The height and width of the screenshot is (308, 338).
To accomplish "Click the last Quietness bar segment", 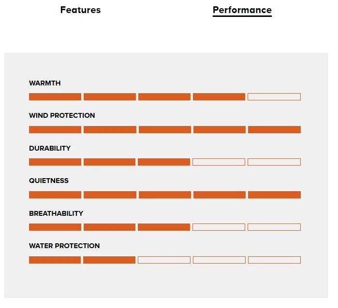I will [274, 195].
